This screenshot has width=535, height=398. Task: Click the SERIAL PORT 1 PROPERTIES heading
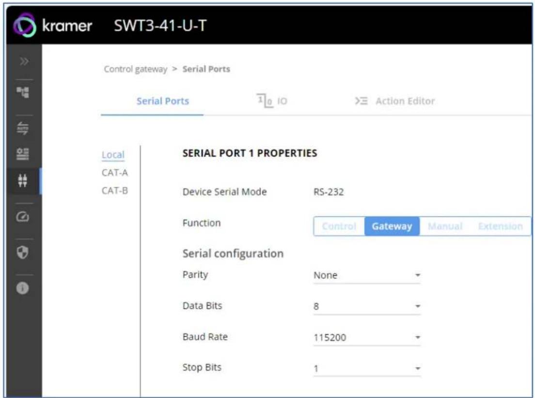click(250, 153)
